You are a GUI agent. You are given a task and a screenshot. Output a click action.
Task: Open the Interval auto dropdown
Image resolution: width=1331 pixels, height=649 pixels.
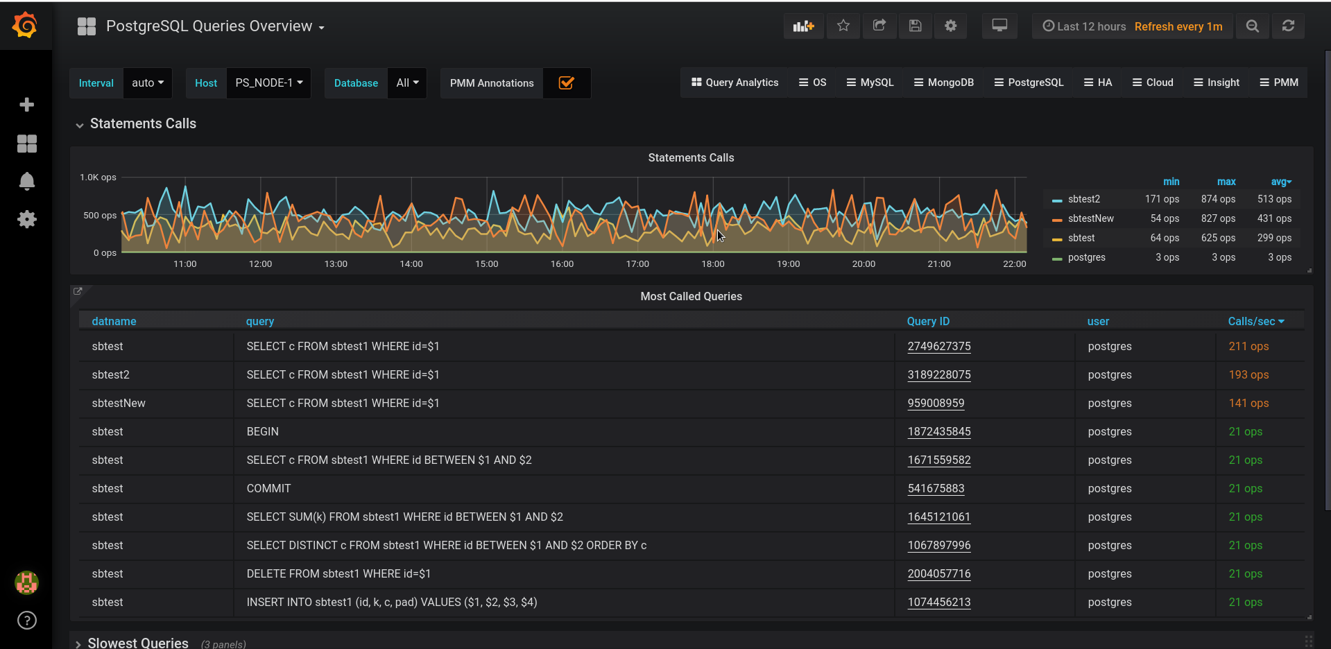[x=147, y=83]
